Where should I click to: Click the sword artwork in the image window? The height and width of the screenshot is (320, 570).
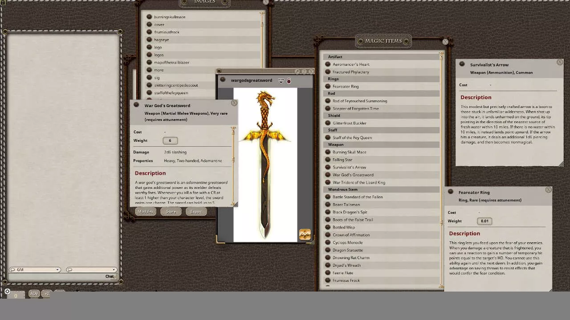click(x=265, y=164)
